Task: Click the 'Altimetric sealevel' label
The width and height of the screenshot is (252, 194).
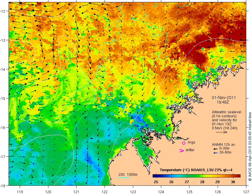Action: coord(227,112)
